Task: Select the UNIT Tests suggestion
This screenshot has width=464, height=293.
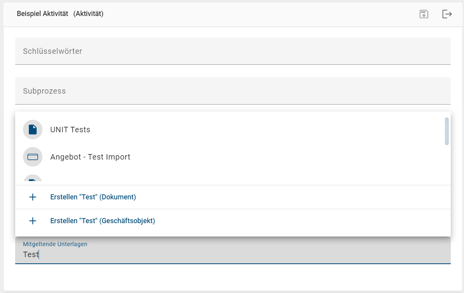Action: click(234, 130)
